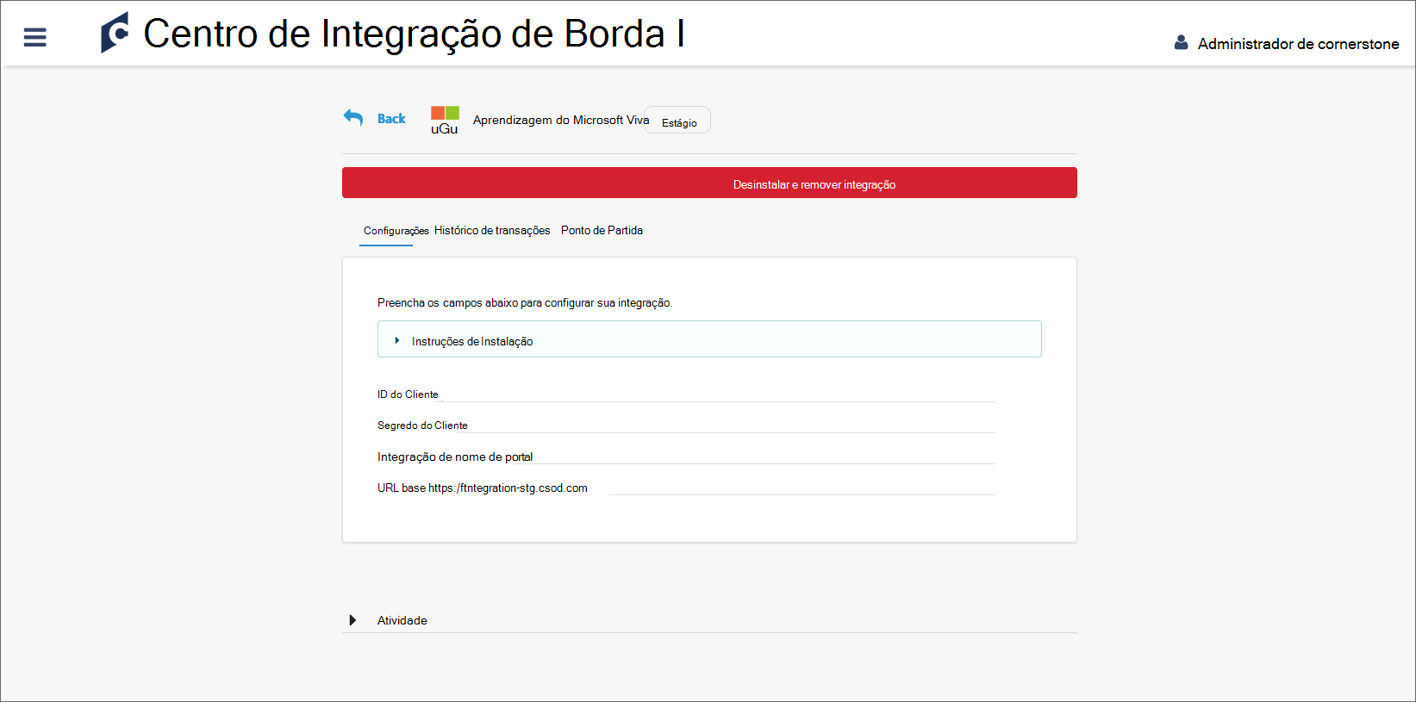The image size is (1416, 702).
Task: Click the Cornerstone logo icon
Action: click(115, 33)
